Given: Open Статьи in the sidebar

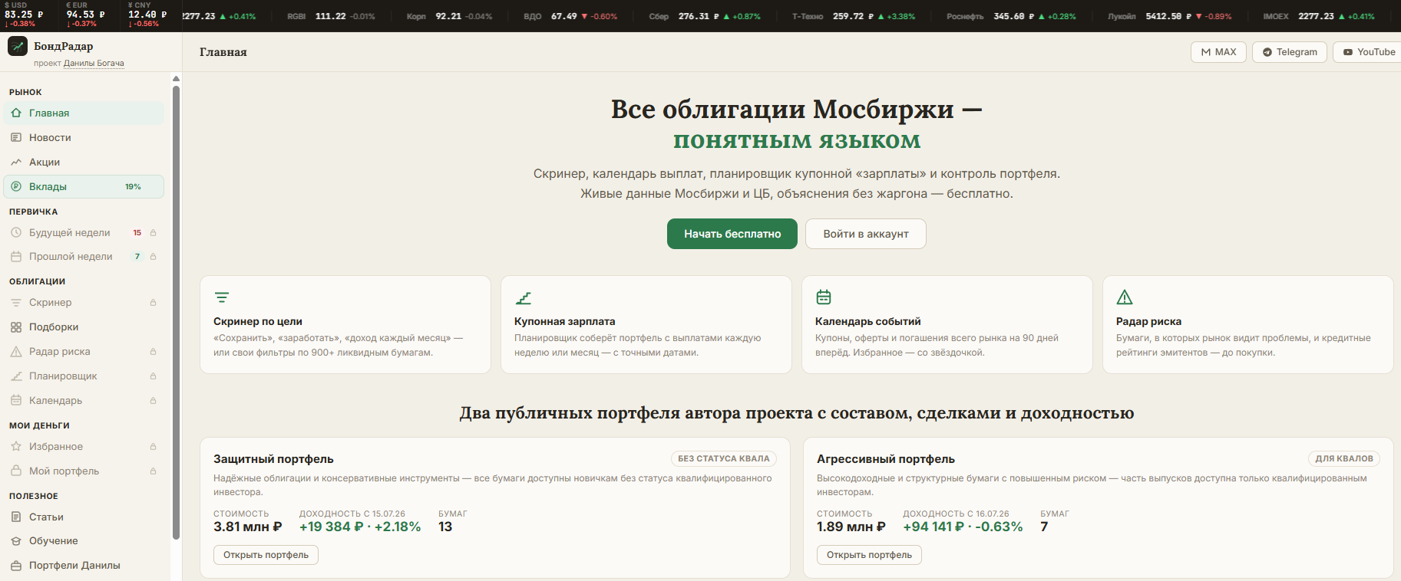Looking at the screenshot, I should 84,517.
